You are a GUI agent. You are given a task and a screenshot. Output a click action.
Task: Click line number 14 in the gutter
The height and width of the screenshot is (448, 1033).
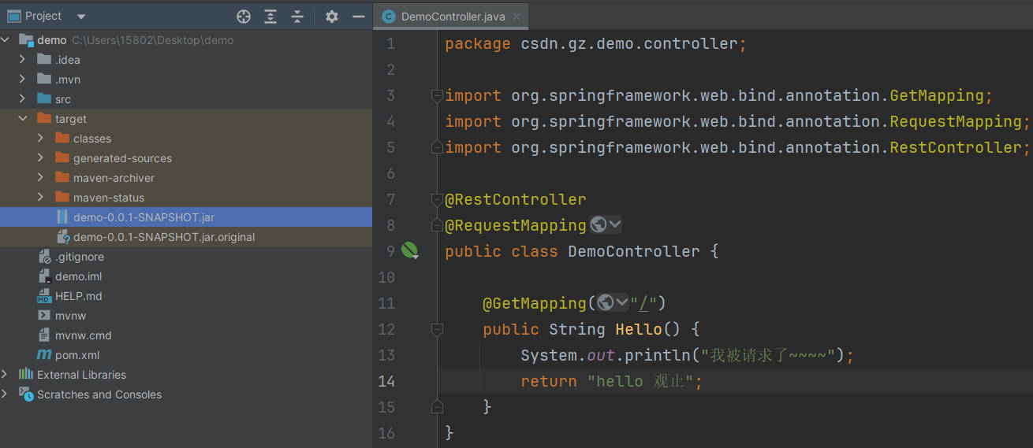point(386,381)
